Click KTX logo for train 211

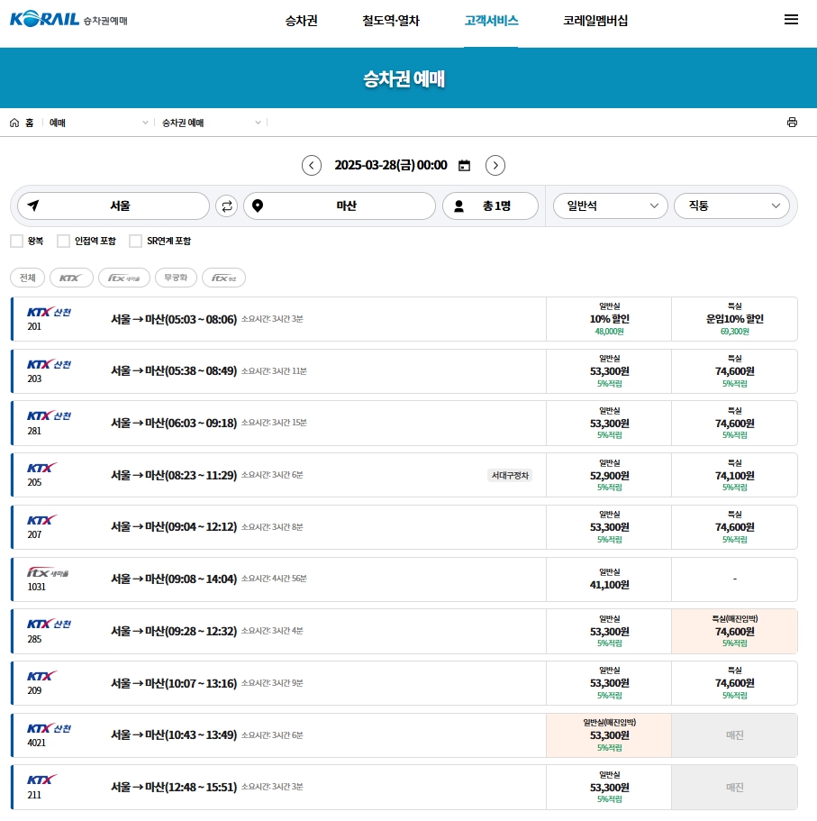(x=41, y=780)
